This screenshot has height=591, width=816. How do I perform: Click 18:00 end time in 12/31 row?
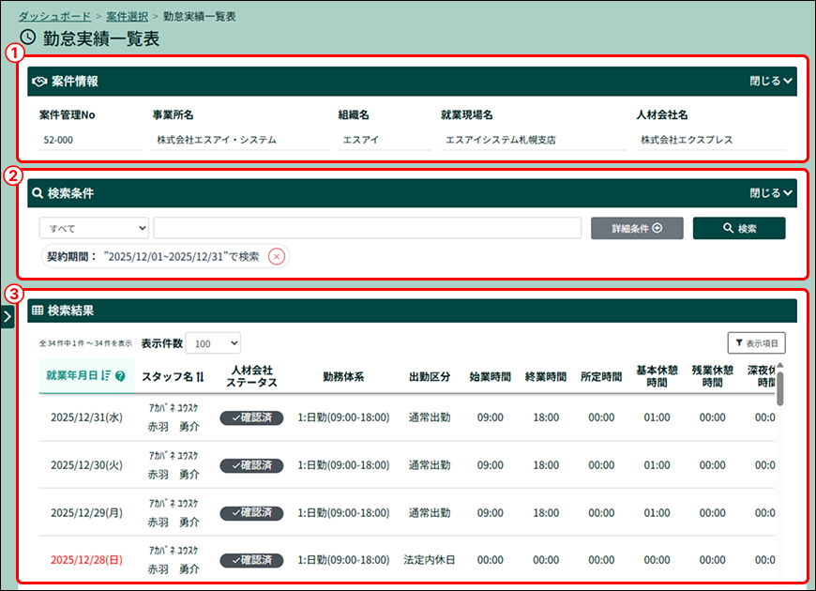pyautogui.click(x=546, y=417)
